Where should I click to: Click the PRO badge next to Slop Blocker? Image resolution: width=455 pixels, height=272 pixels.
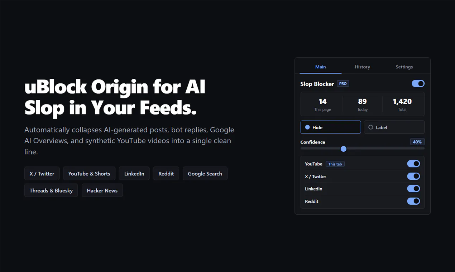(x=343, y=83)
